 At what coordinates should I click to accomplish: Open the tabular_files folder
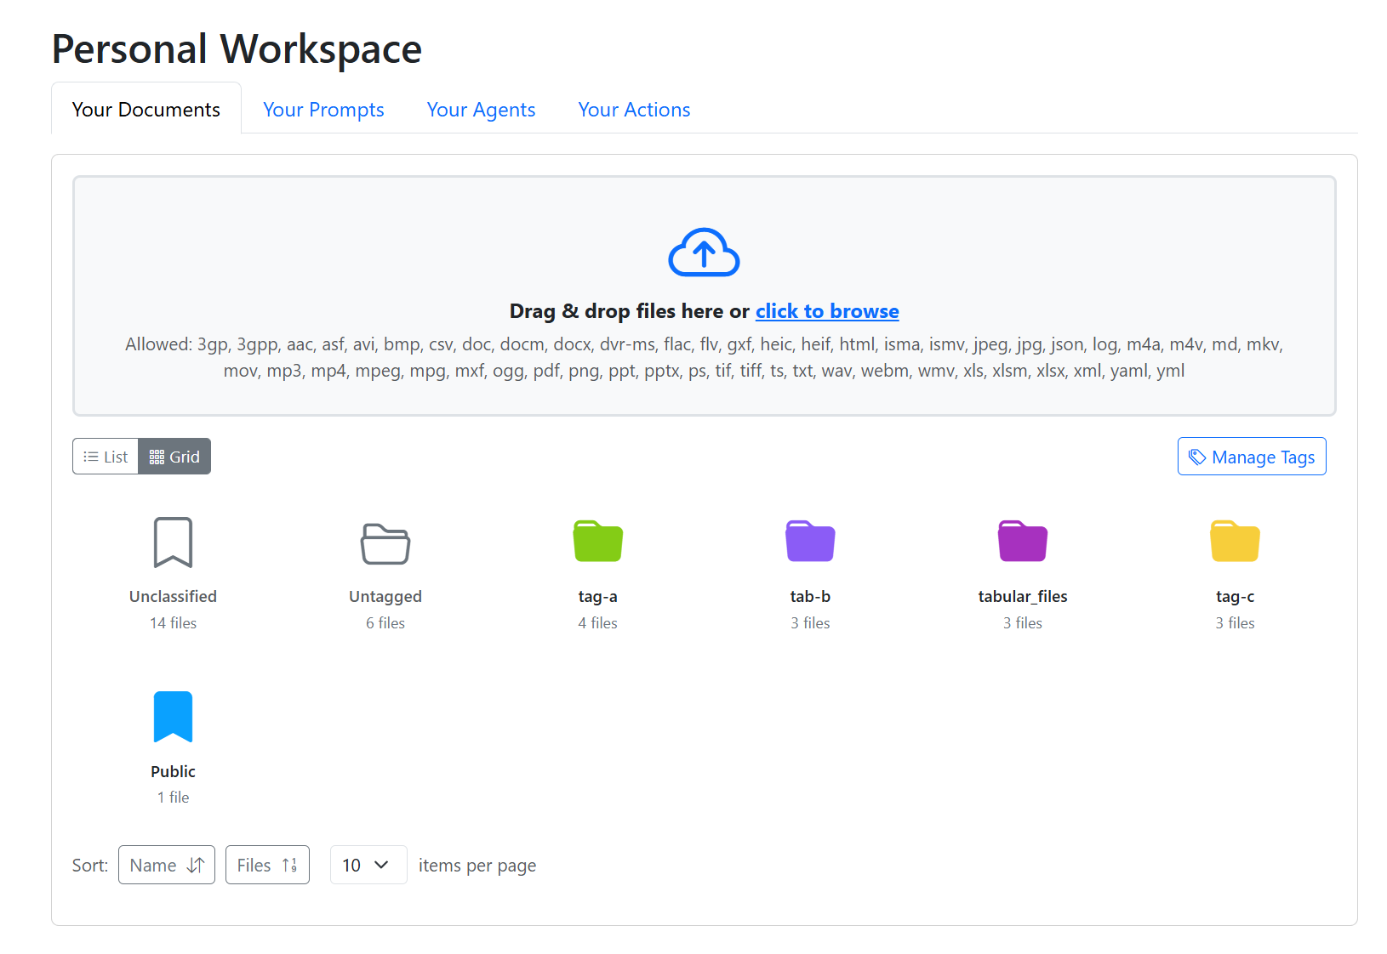[x=1022, y=541]
